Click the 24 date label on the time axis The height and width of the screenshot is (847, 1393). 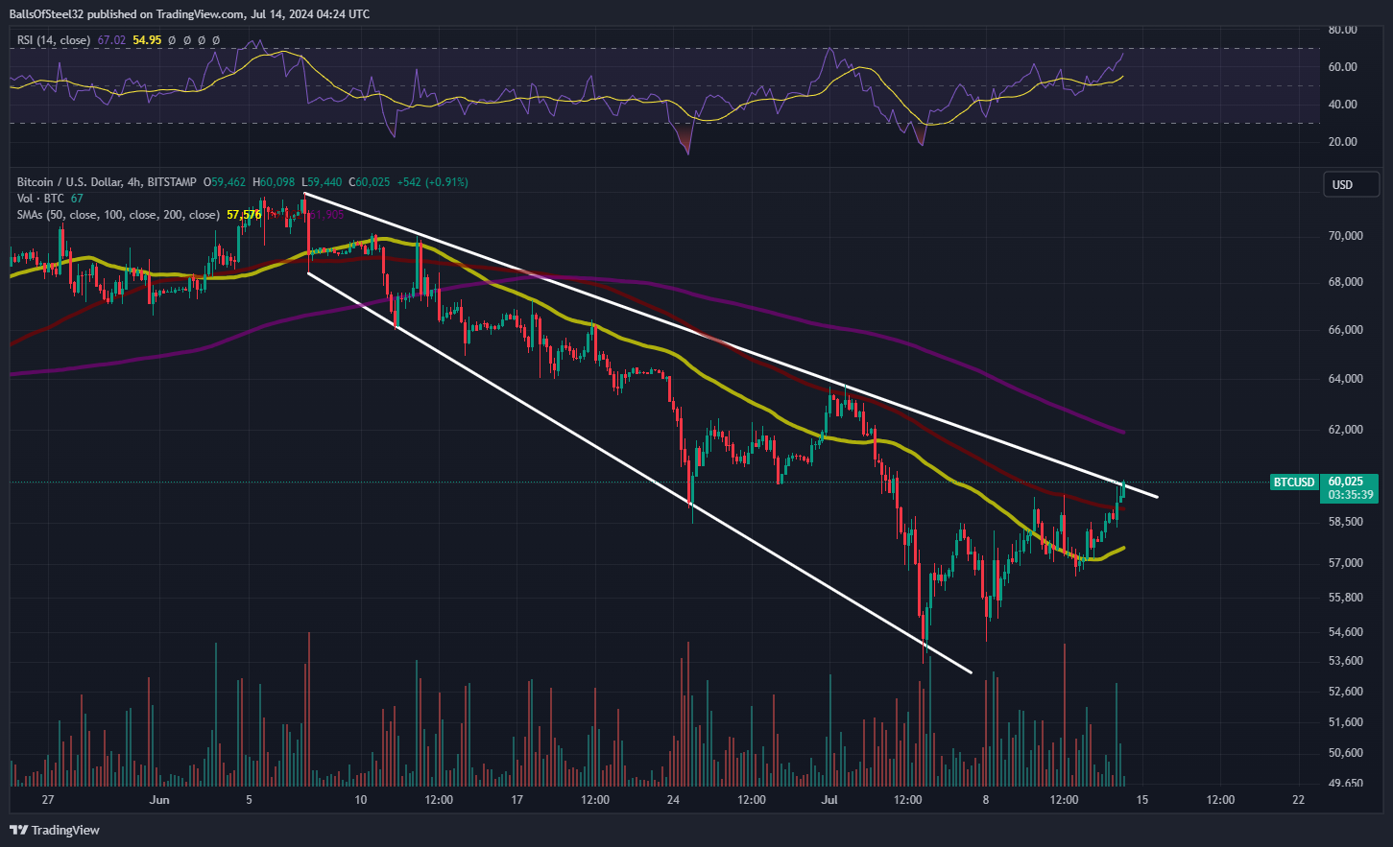[x=673, y=799]
